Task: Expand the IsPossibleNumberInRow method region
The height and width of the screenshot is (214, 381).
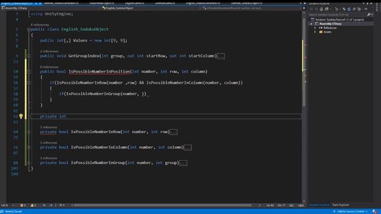Action: 29,132
